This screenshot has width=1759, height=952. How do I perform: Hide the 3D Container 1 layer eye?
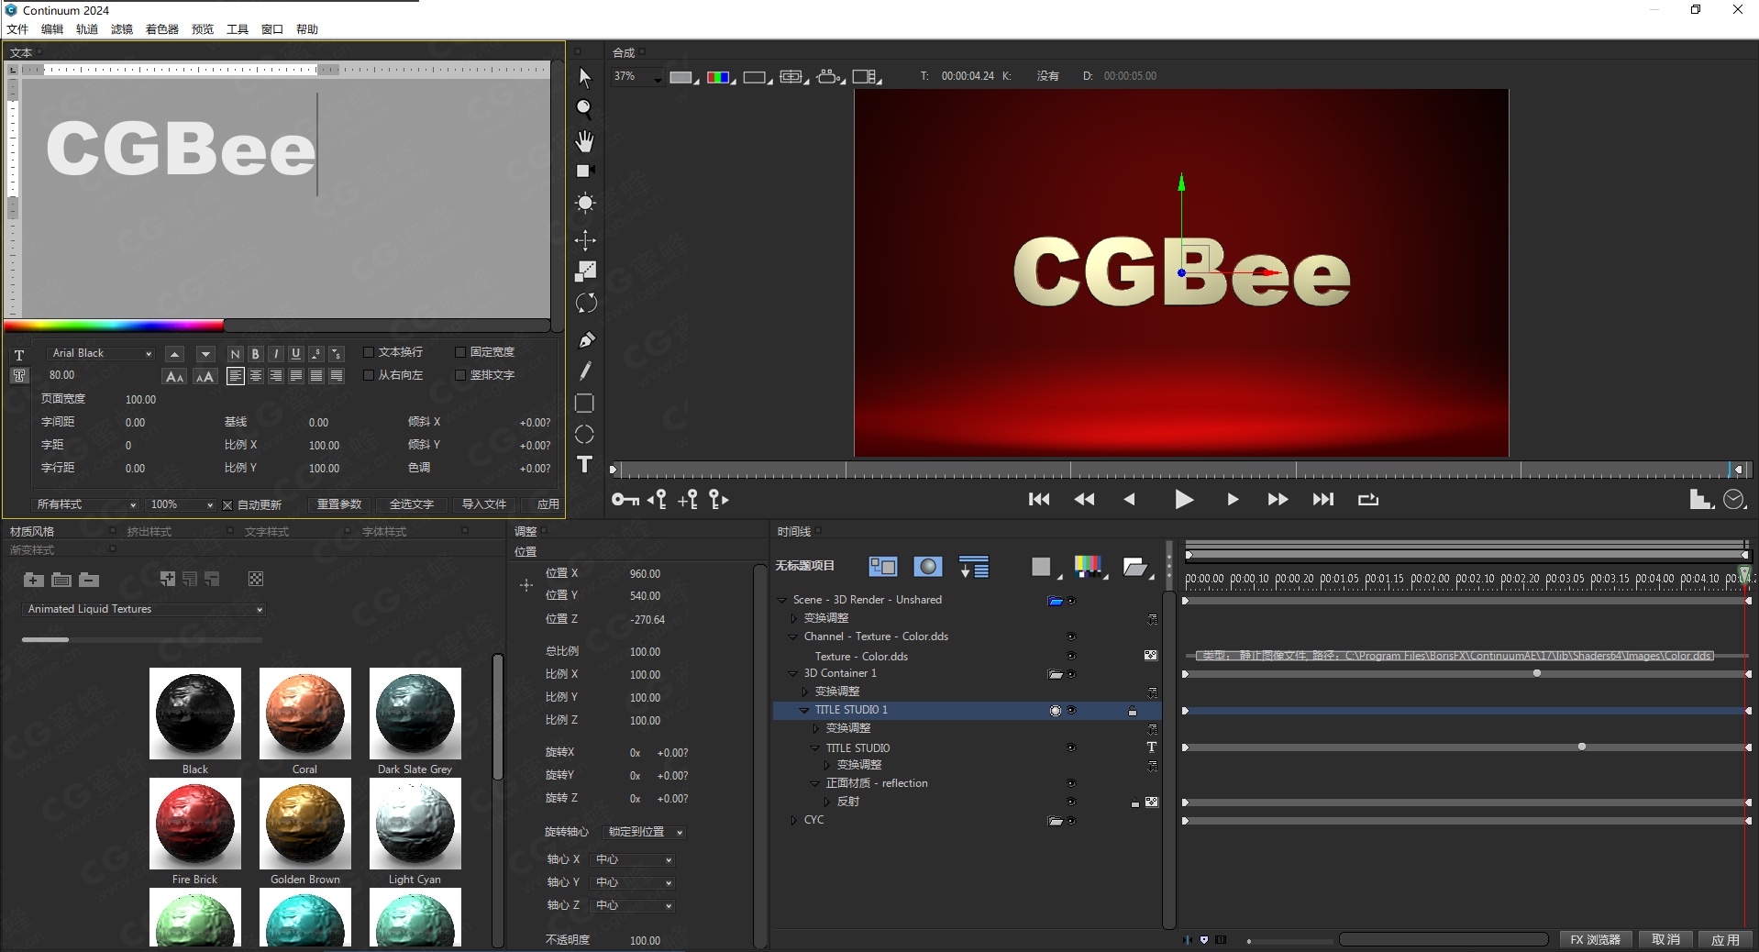pyautogui.click(x=1071, y=674)
